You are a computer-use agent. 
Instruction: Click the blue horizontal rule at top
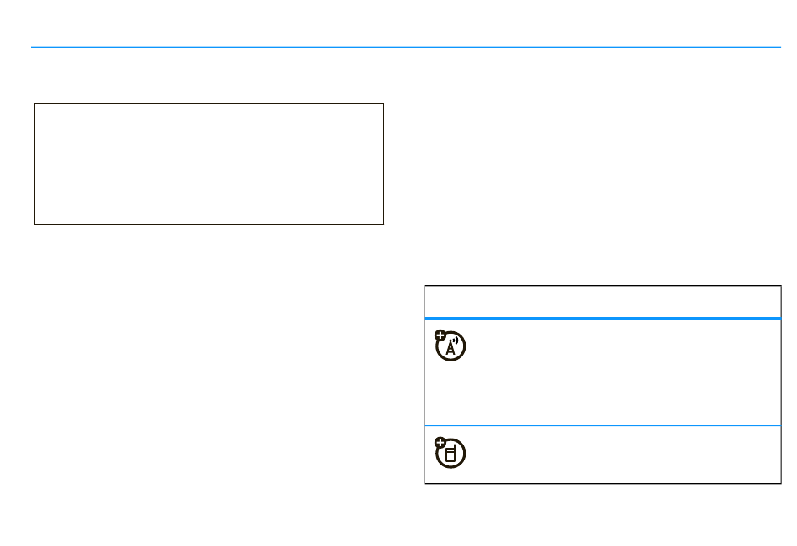point(405,47)
